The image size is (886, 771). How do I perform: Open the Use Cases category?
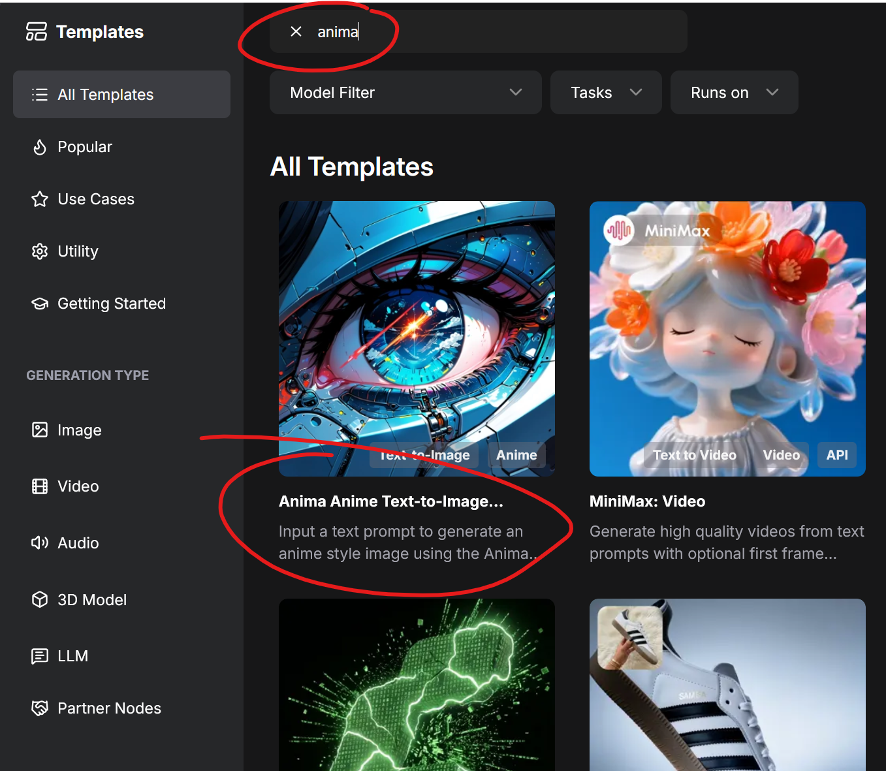[121, 199]
